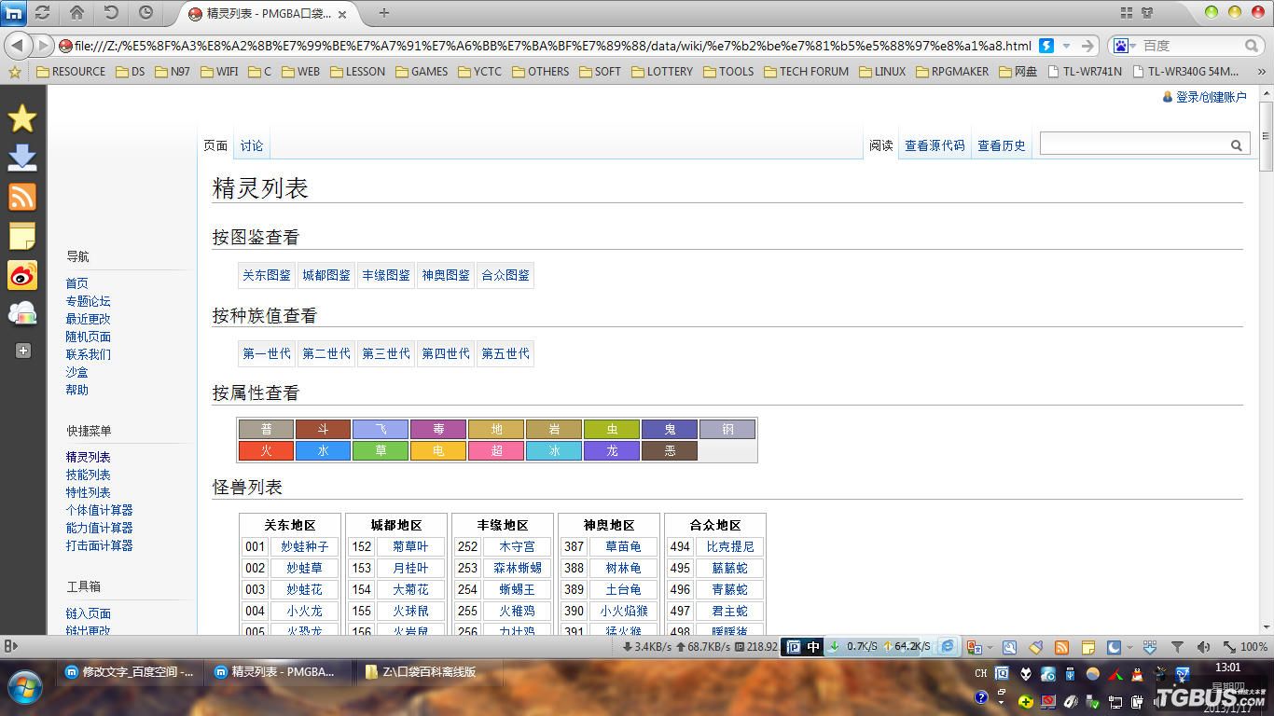Open the browsing history clock icon
Viewport: 1274px width, 716px height.
[145, 13]
